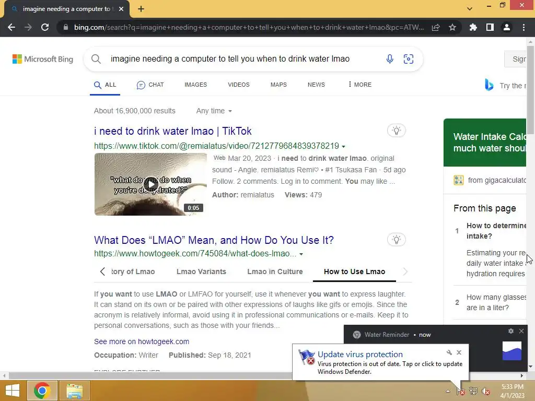Click the browser forward arrow
The width and height of the screenshot is (535, 401).
(28, 27)
